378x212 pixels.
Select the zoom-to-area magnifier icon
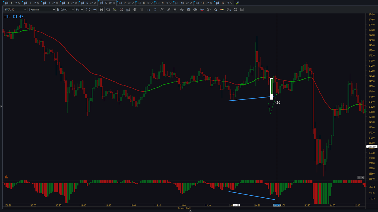(x=128, y=10)
